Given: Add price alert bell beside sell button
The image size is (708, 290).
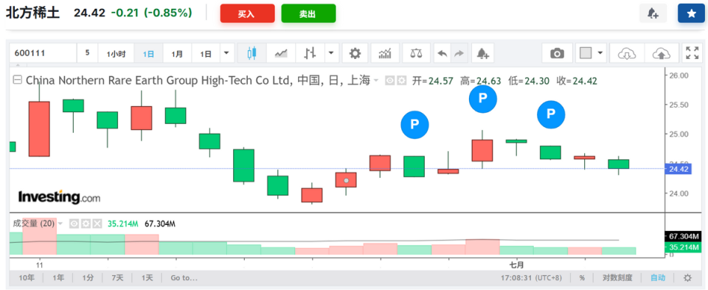Looking at the screenshot, I should coord(653,13).
